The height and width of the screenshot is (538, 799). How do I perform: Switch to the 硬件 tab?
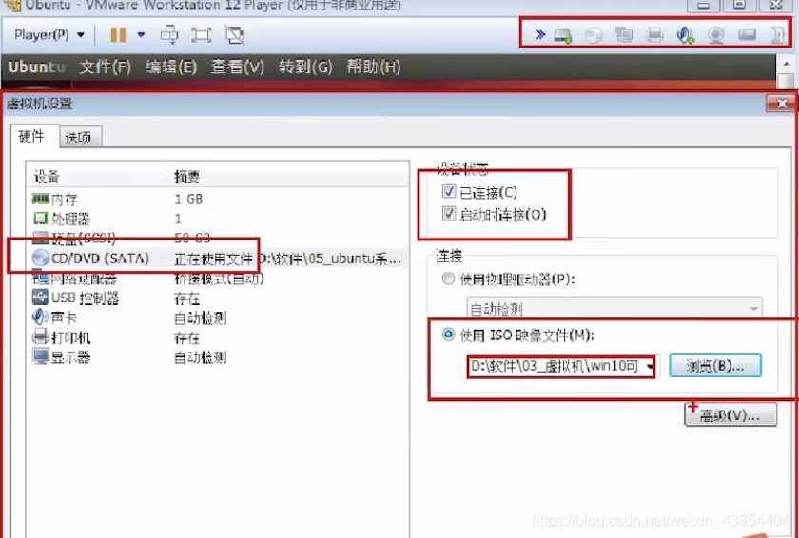click(x=33, y=136)
